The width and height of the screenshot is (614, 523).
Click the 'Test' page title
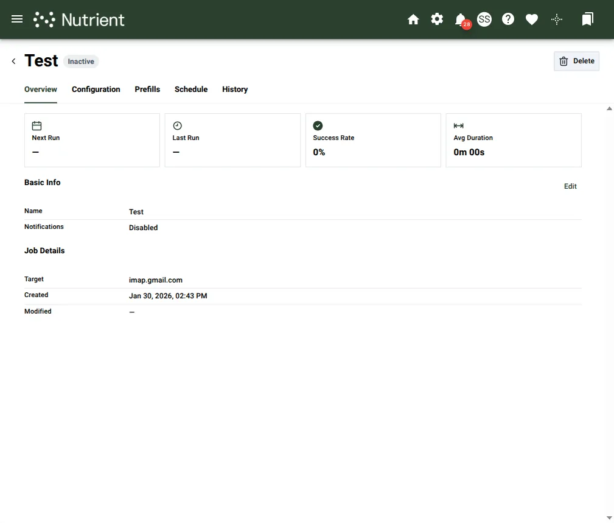[41, 61]
